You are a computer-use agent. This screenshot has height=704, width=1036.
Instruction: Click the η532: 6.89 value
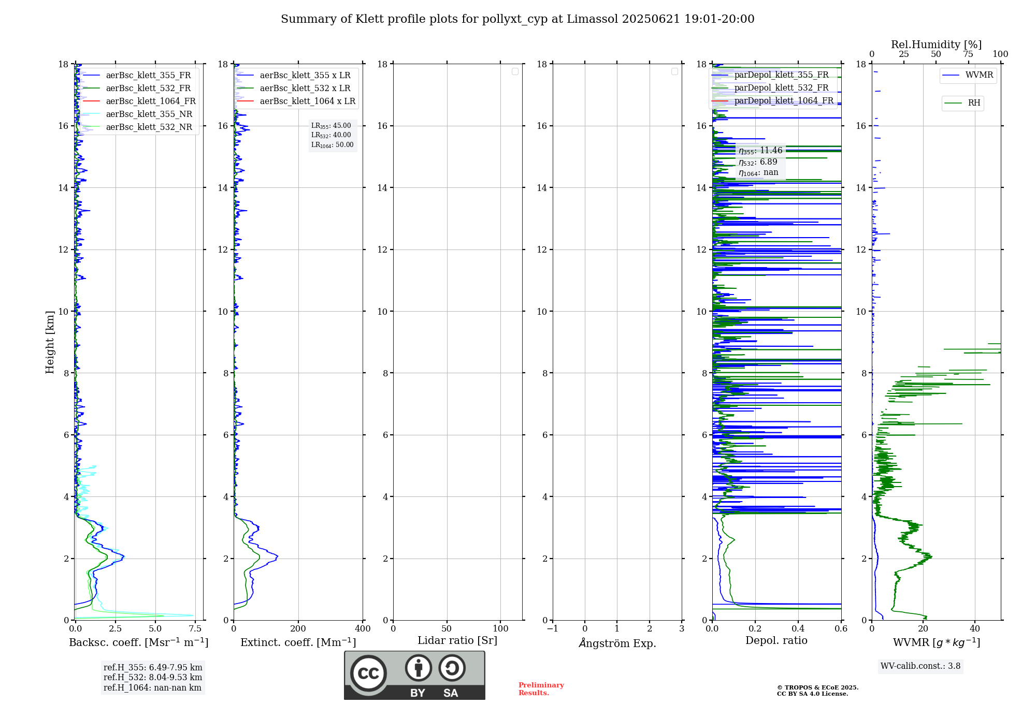pos(758,162)
